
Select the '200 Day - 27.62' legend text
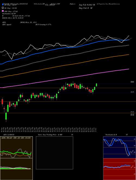(x=11, y=11)
